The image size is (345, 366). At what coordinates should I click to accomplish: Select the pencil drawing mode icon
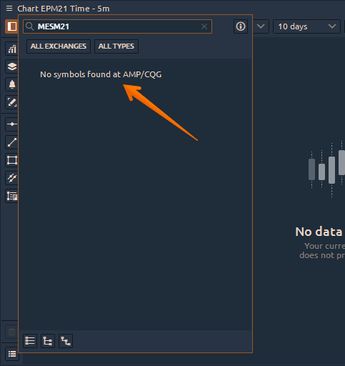pos(12,102)
